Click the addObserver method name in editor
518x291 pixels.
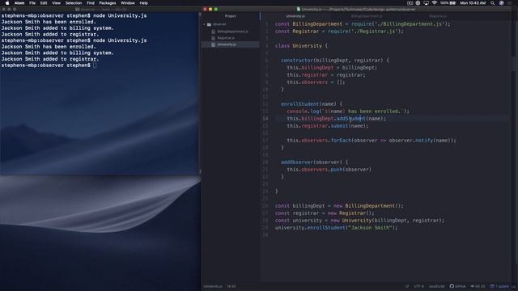[297, 162]
